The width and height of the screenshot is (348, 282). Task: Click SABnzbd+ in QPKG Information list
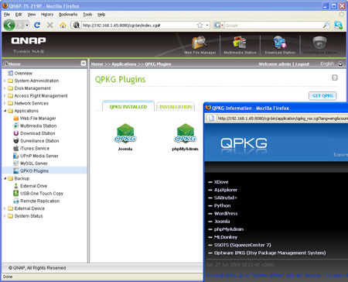226,198
